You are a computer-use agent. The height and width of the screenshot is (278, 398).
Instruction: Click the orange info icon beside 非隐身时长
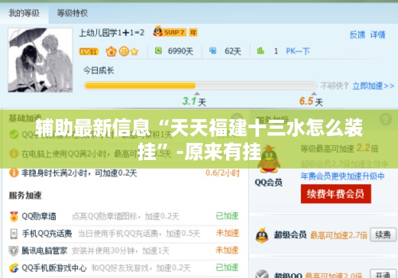pyautogui.click(x=14, y=173)
